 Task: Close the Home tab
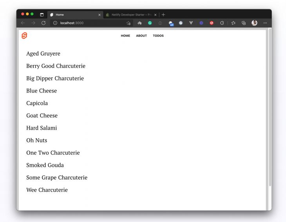(99, 15)
